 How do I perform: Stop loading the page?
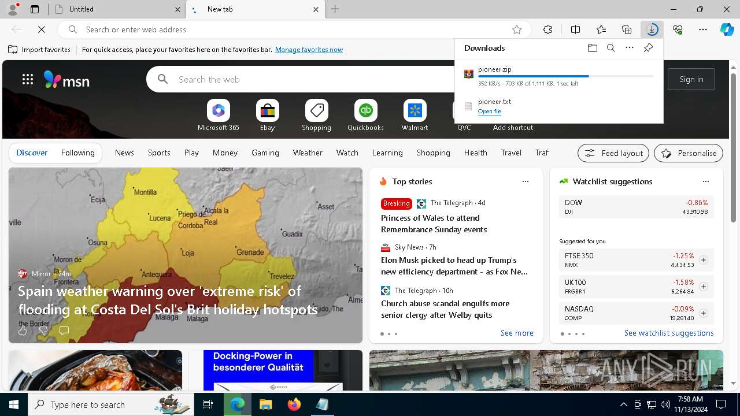click(x=42, y=29)
